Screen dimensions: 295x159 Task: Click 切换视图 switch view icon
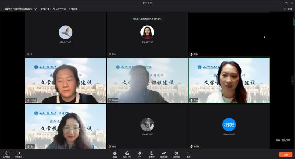(x=176, y=153)
